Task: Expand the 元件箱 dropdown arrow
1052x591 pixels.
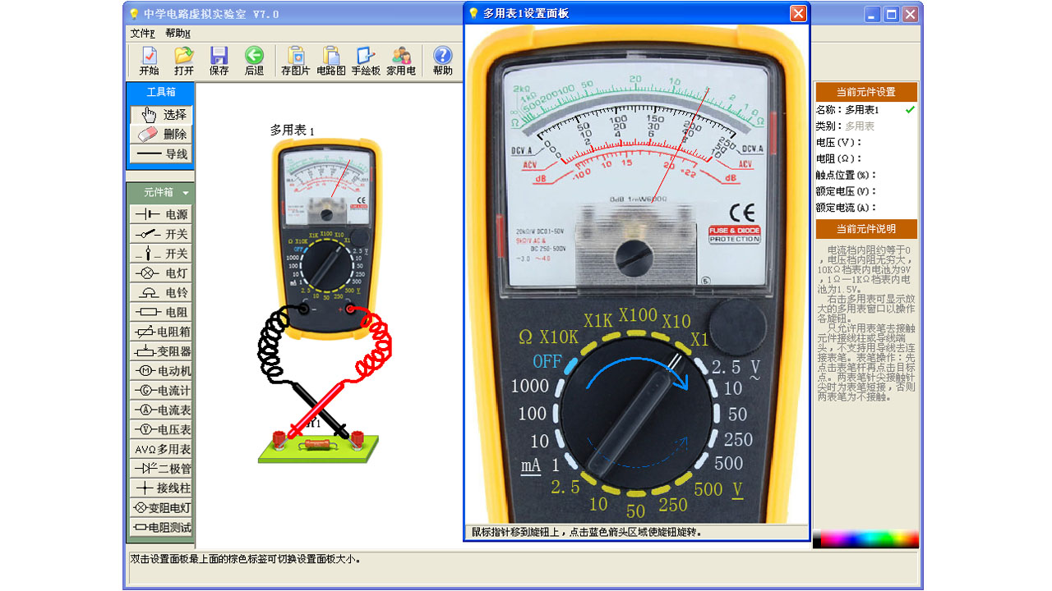Action: (x=186, y=193)
